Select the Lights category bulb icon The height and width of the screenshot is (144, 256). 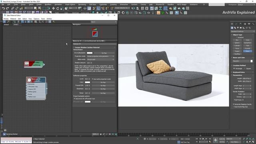pos(238,28)
